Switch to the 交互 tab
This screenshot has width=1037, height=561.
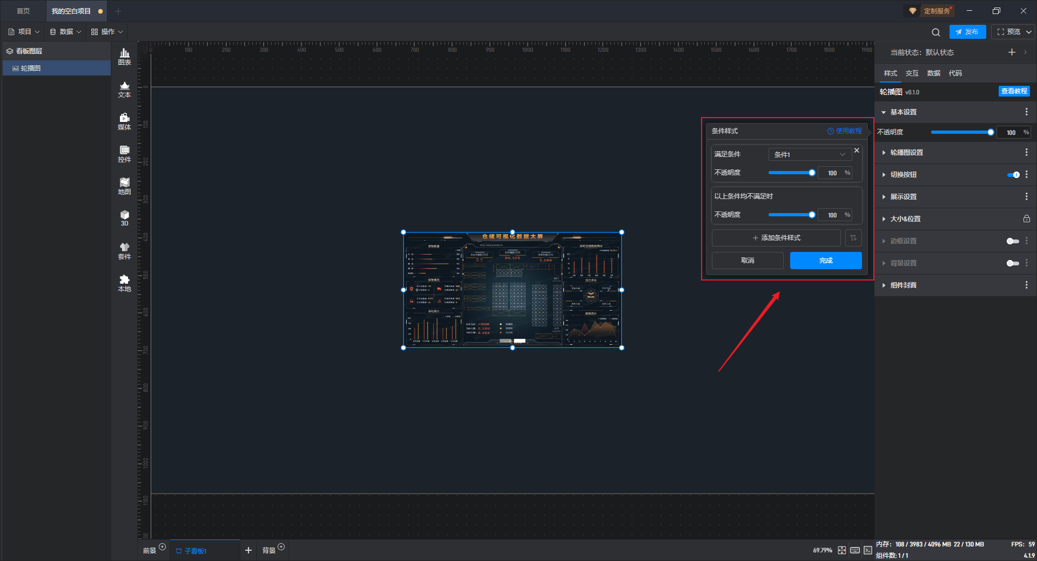(x=912, y=73)
